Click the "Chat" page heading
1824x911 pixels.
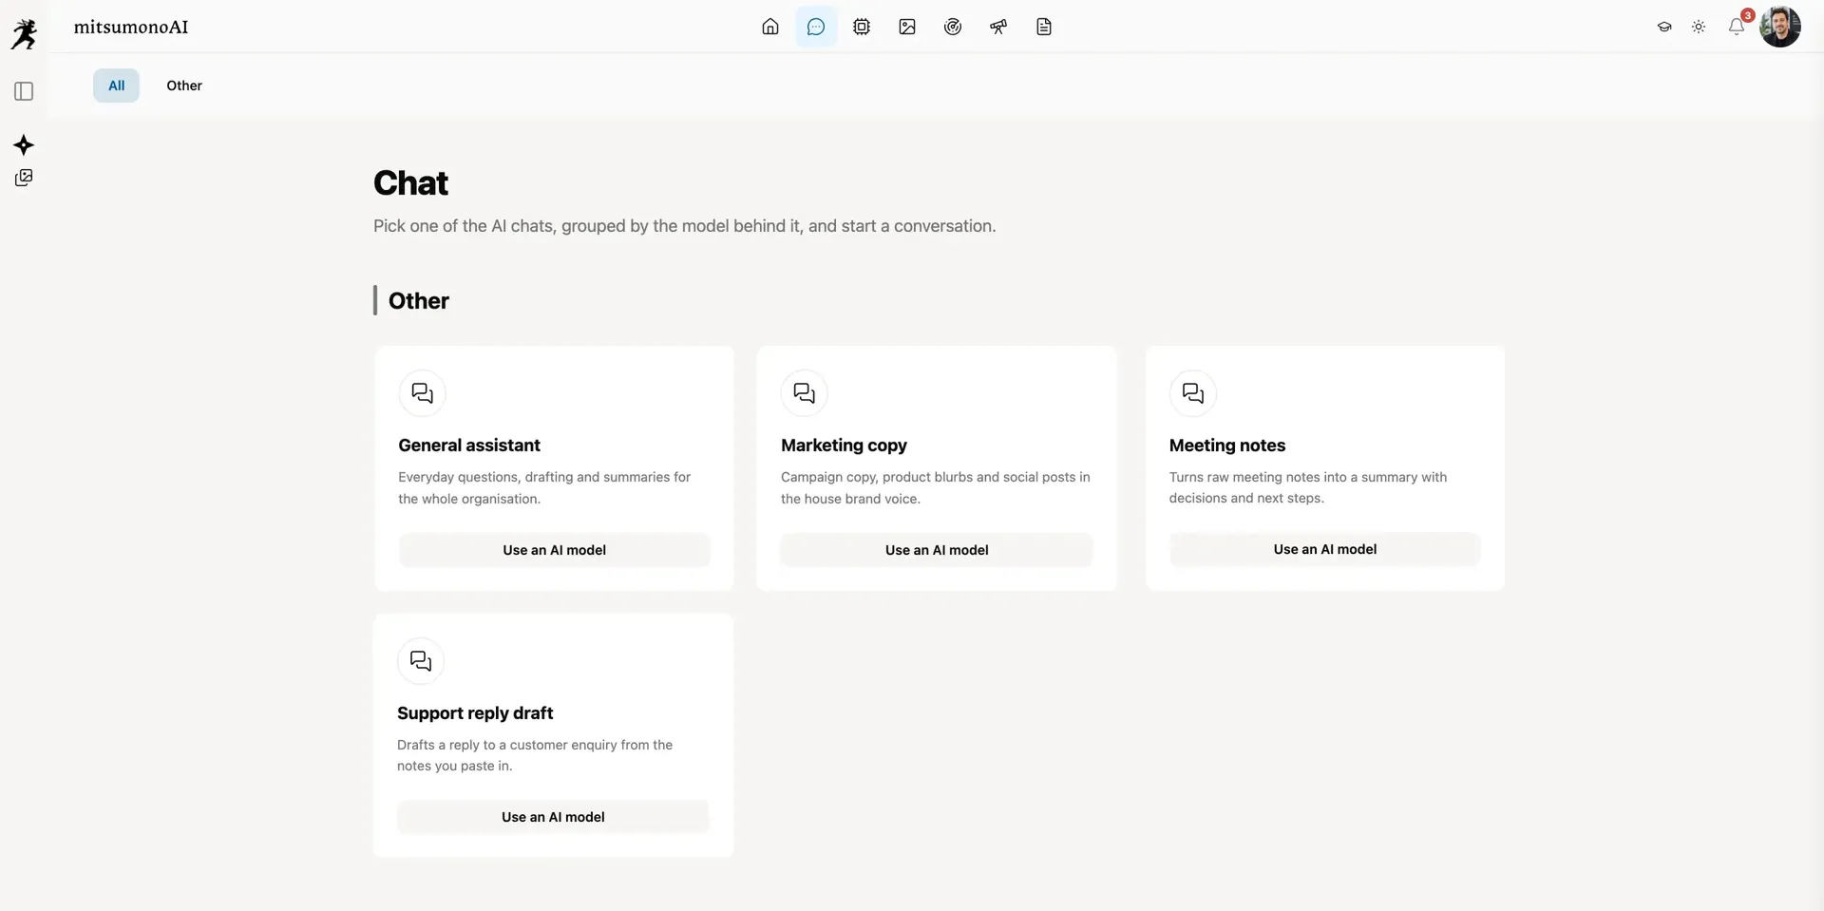(410, 182)
